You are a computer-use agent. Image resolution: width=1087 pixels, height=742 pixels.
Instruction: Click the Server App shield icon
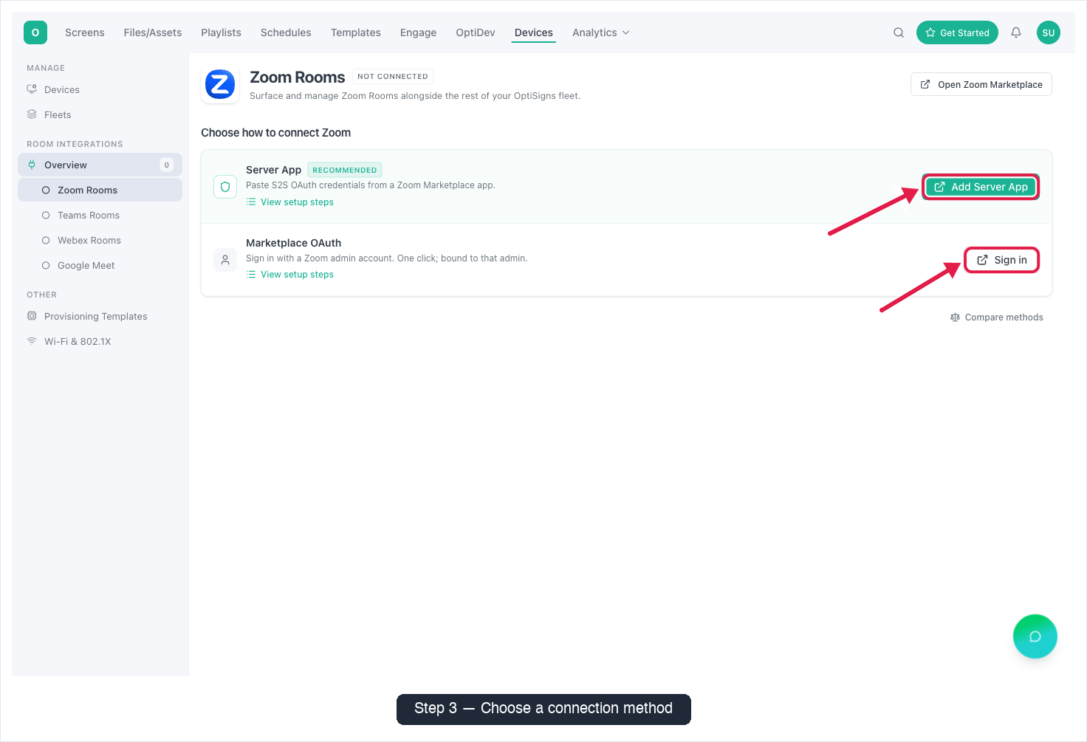click(x=225, y=187)
